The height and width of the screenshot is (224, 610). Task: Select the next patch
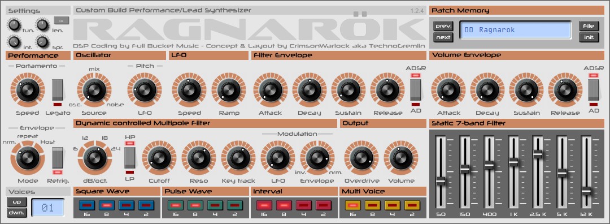(443, 38)
